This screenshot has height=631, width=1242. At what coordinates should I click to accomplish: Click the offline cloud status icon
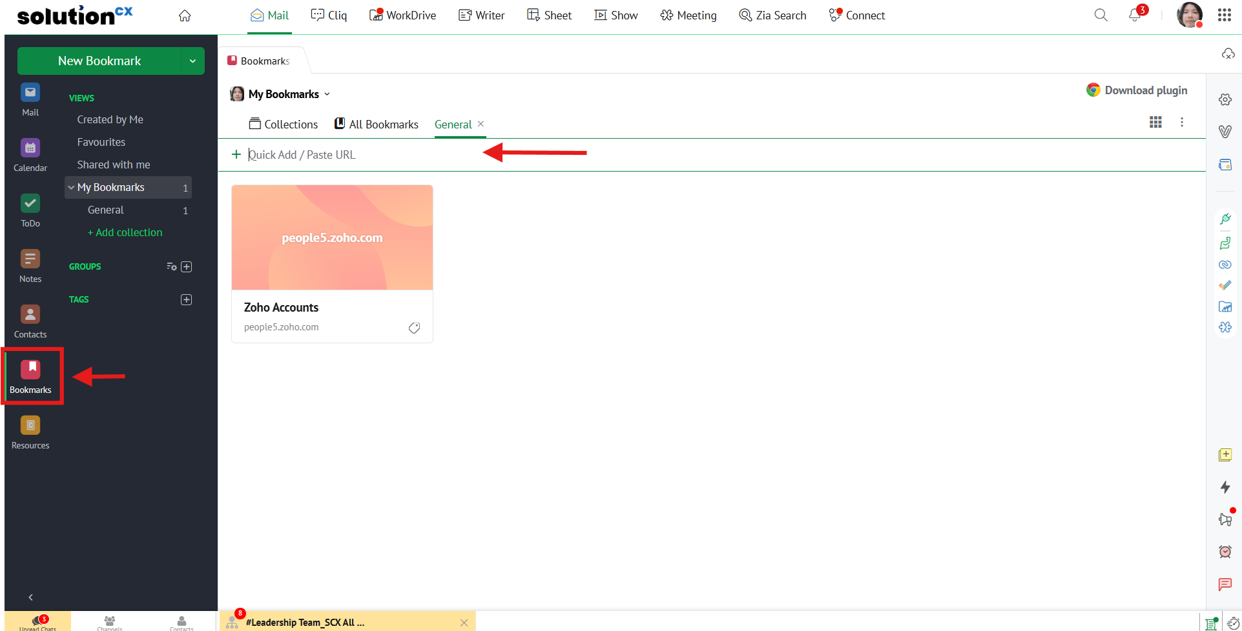[x=1228, y=54]
